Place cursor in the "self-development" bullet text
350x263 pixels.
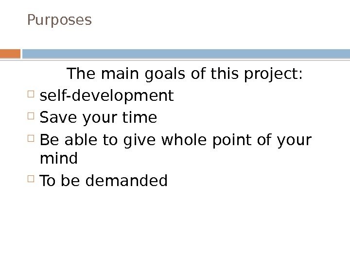click(x=106, y=96)
